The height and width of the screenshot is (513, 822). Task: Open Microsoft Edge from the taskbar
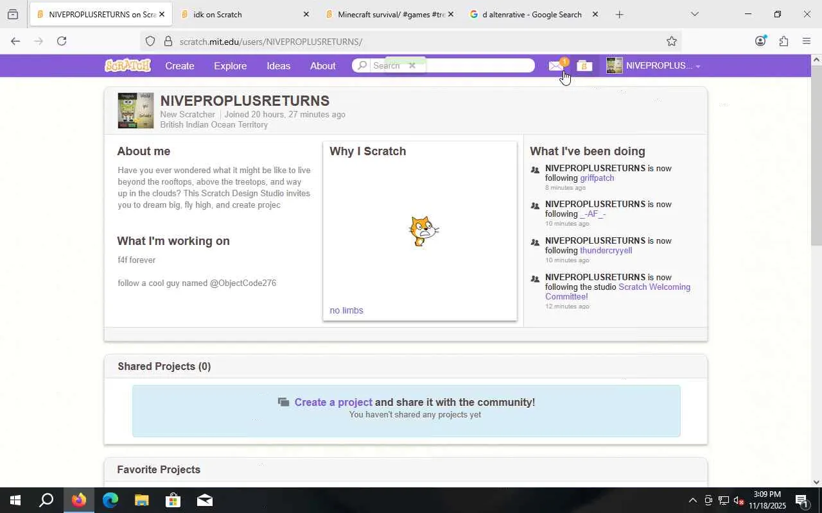pyautogui.click(x=110, y=500)
